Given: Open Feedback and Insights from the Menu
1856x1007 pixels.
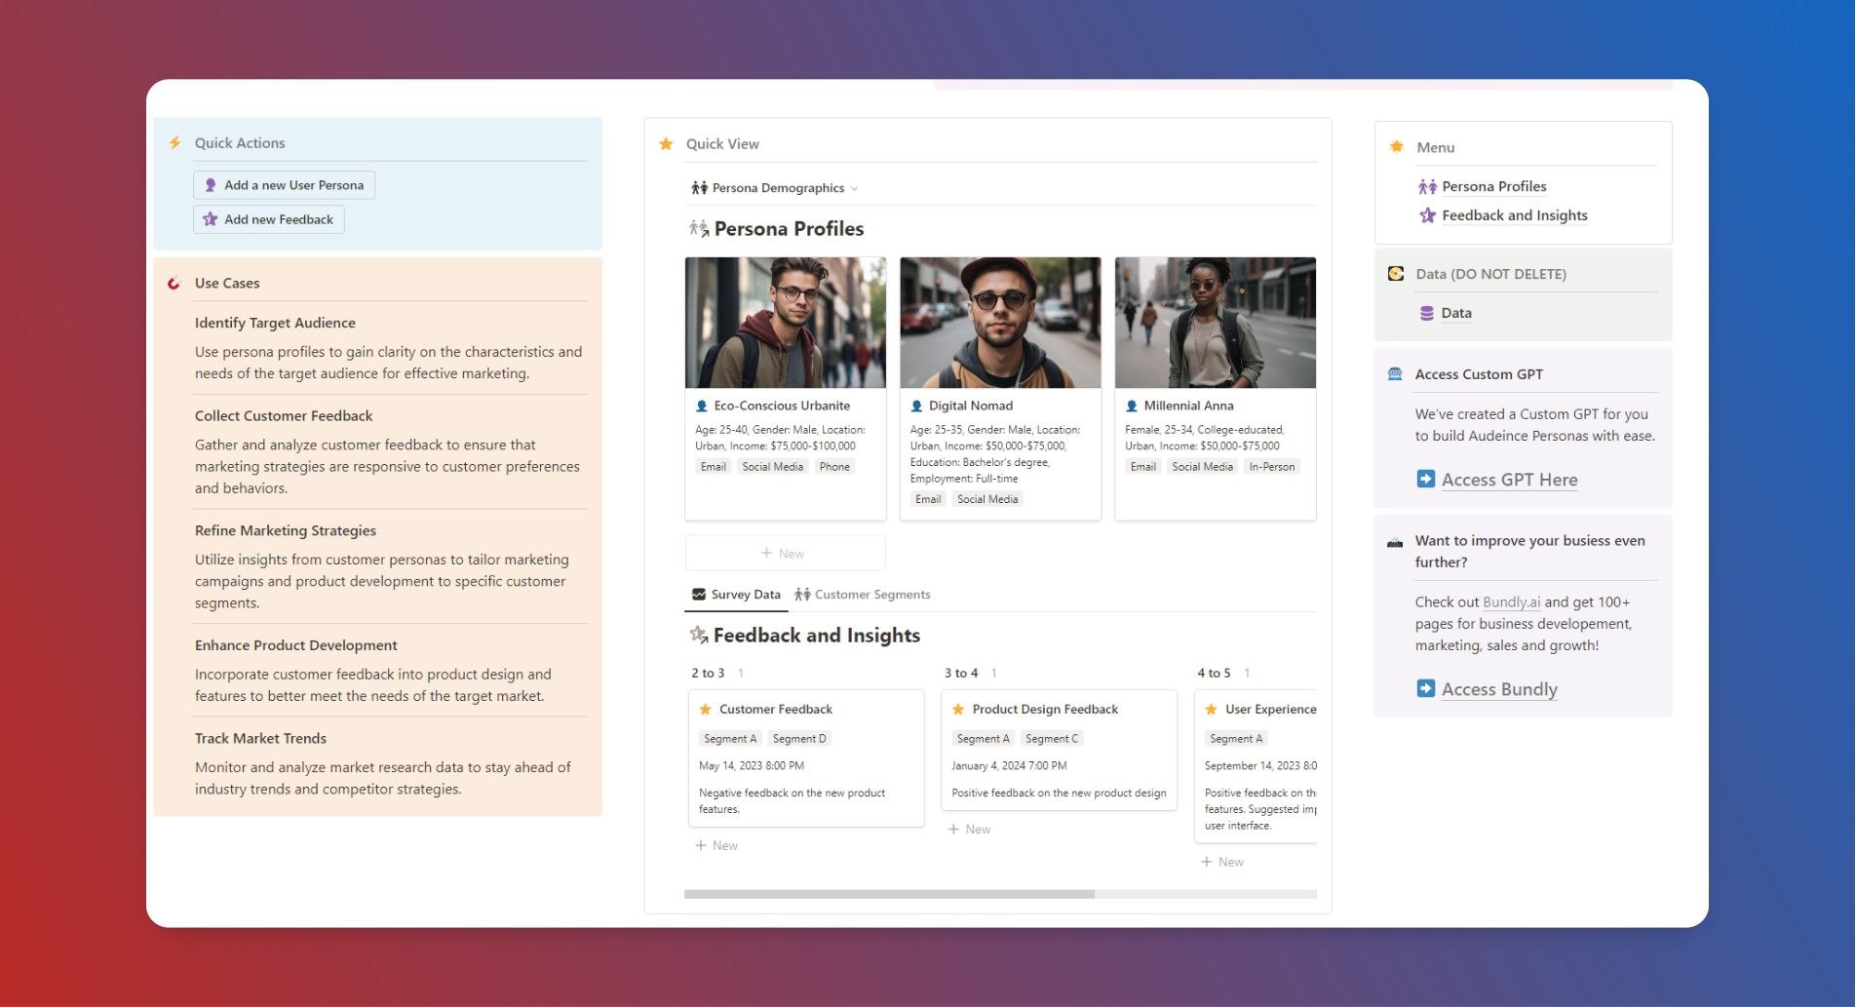Looking at the screenshot, I should (x=1515, y=215).
